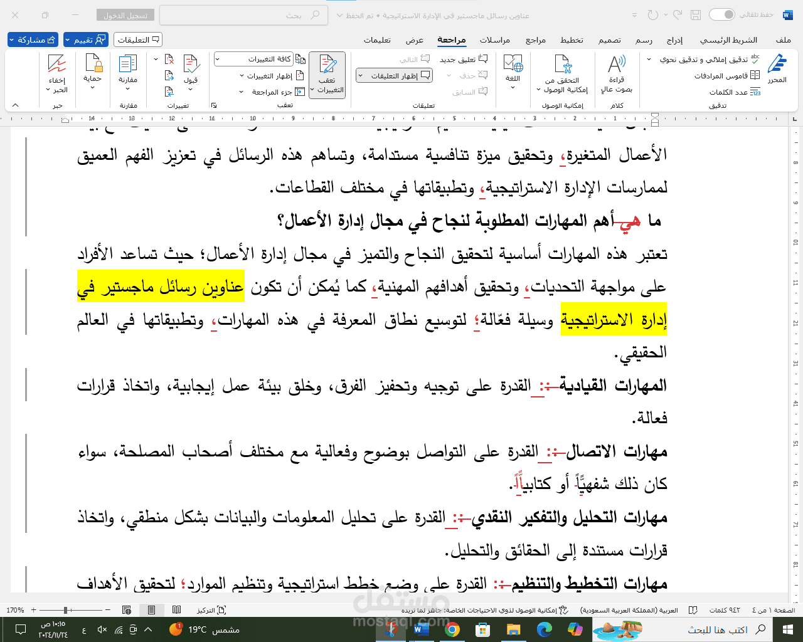
Task: Toggle Focus (التركيز) mode
Action: point(211,610)
